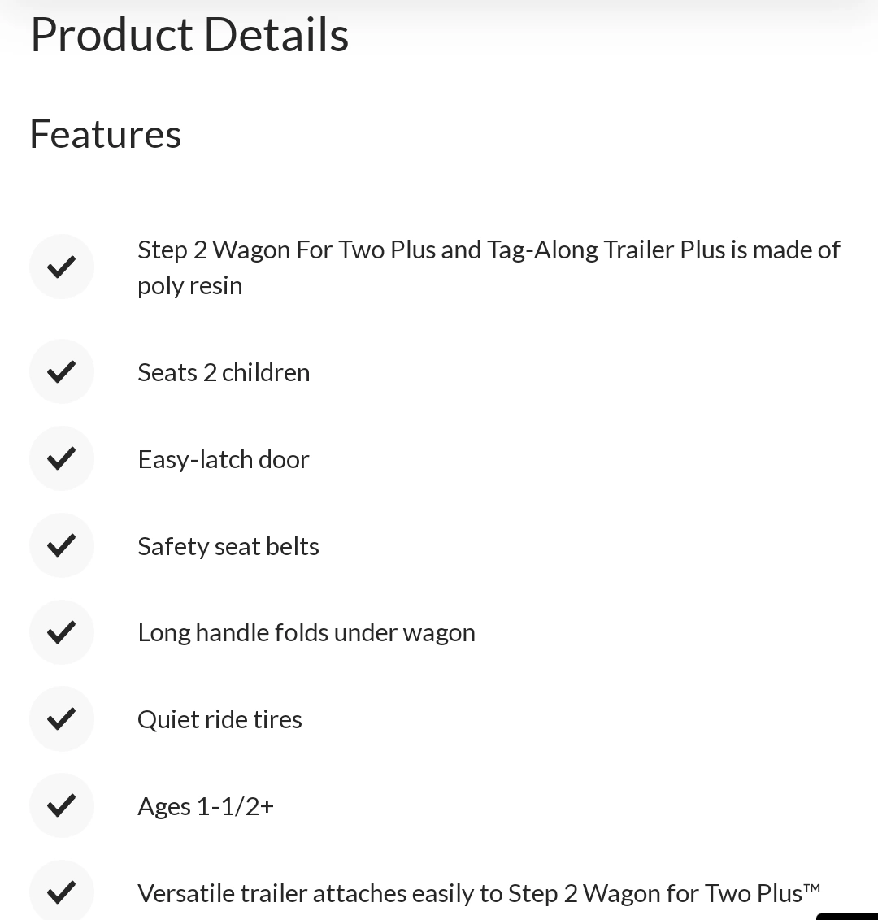Click the checkmark icon next to Safety seat belts
Image resolution: width=878 pixels, height=920 pixels.
point(62,545)
